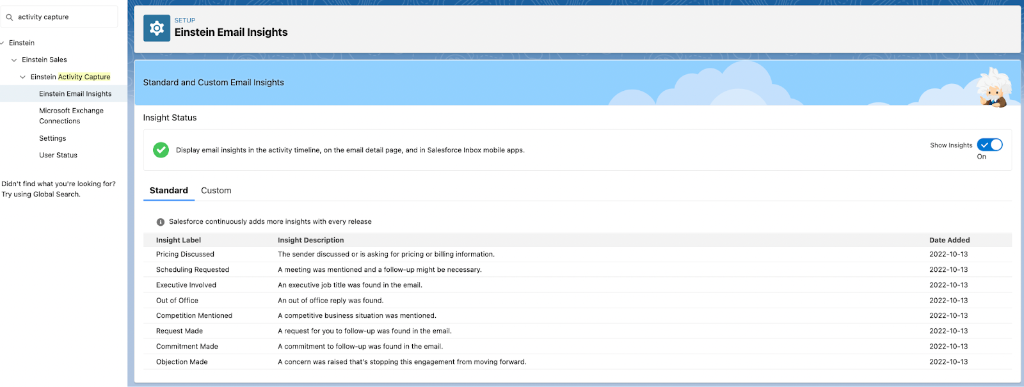The image size is (1024, 387).
Task: Click description 'A meeting was mentioned'
Action: (x=380, y=270)
